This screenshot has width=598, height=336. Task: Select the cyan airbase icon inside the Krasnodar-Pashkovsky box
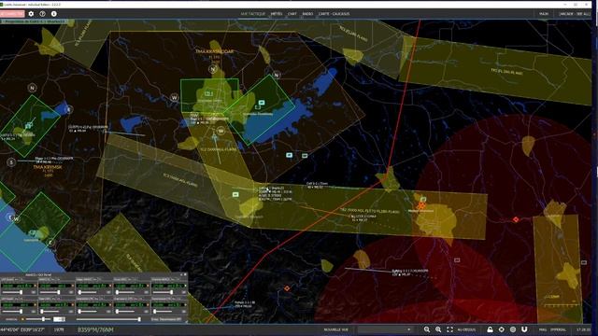tap(262, 103)
